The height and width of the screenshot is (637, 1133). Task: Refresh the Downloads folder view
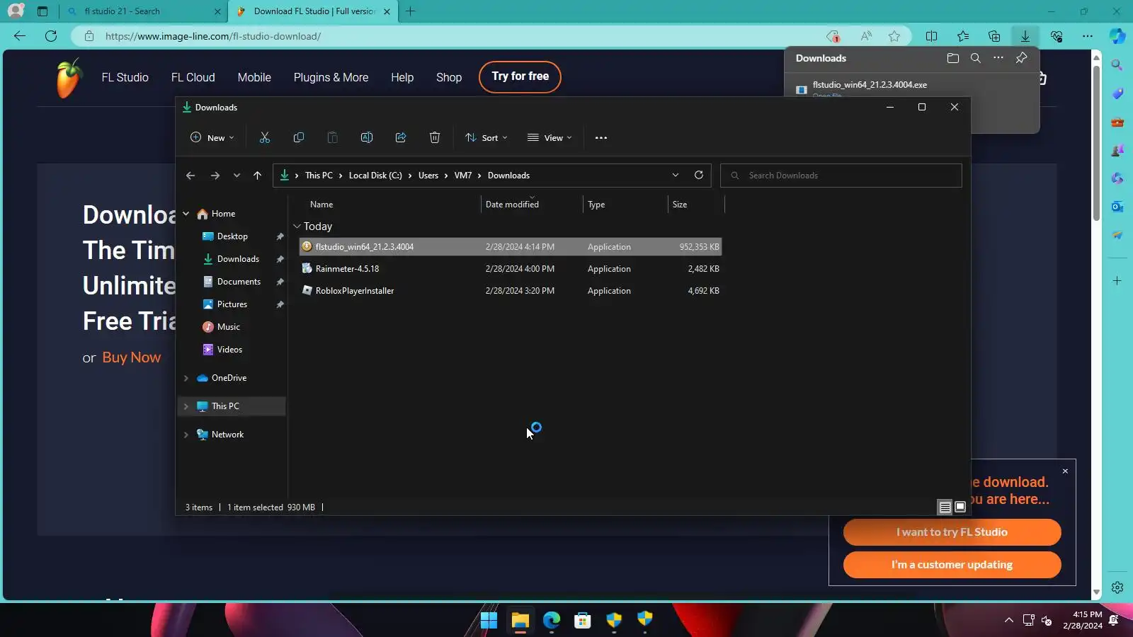(699, 176)
